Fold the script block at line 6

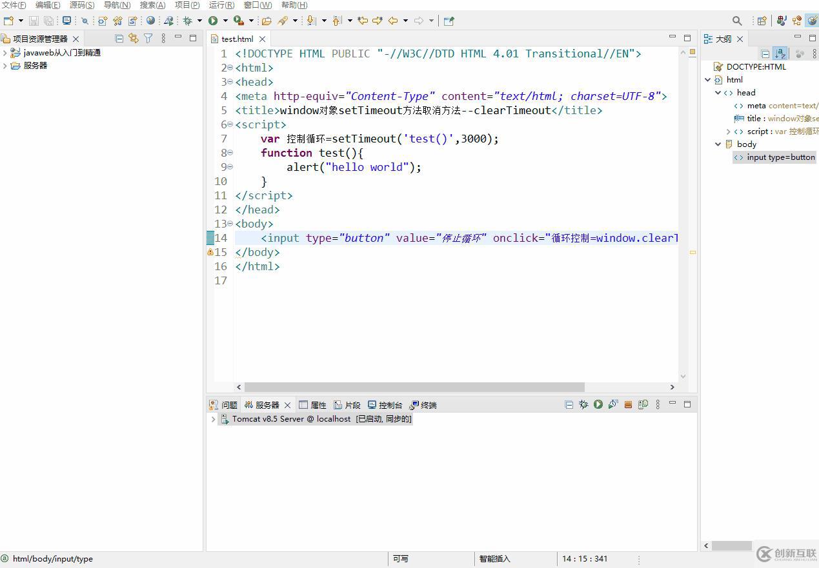point(230,124)
